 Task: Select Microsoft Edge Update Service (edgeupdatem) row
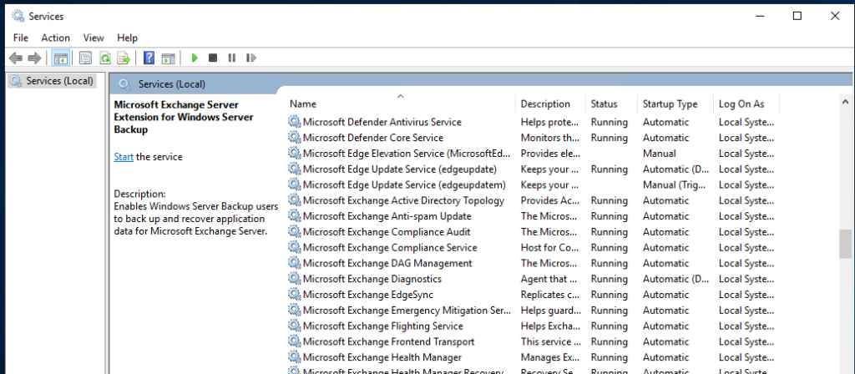tap(531, 184)
